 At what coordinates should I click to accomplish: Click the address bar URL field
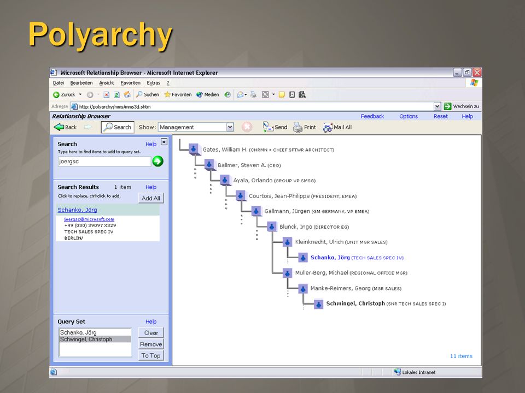[252, 106]
